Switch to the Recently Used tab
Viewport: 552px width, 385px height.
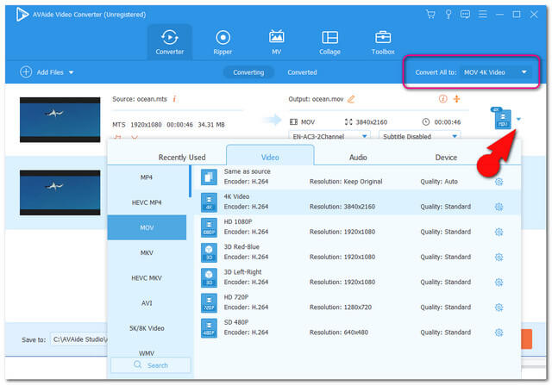pos(182,157)
